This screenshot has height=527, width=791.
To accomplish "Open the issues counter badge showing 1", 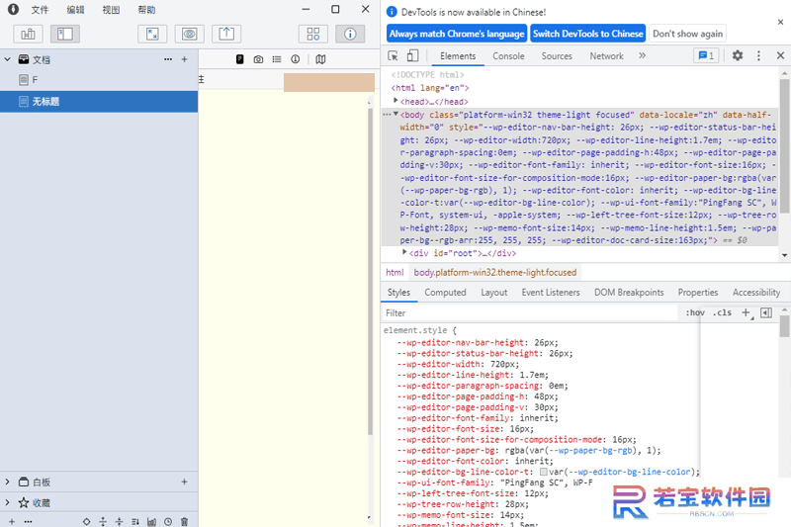I will click(x=706, y=55).
